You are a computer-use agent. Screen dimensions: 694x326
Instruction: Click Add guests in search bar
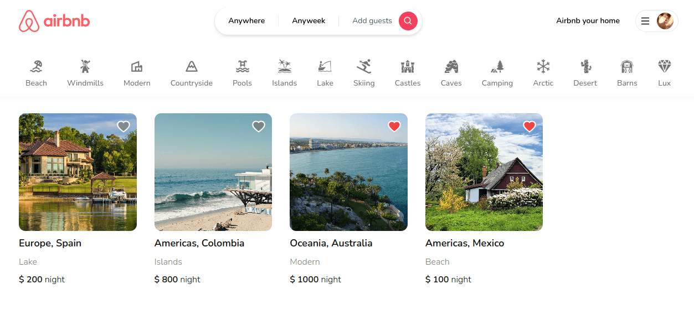pyautogui.click(x=372, y=21)
